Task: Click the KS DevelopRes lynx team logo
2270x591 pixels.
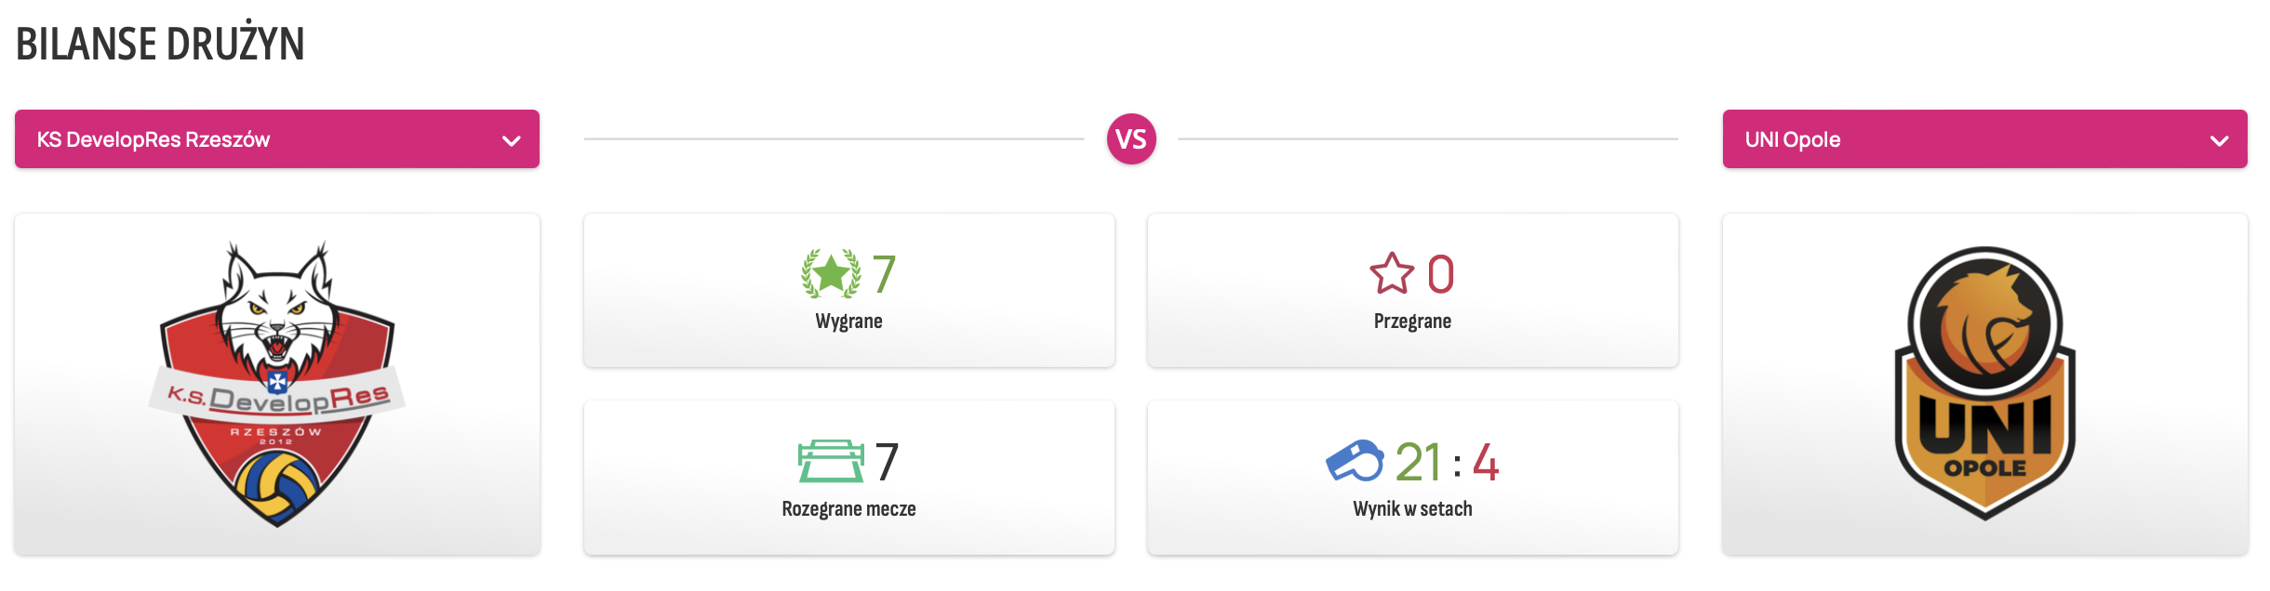Action: pos(277,385)
